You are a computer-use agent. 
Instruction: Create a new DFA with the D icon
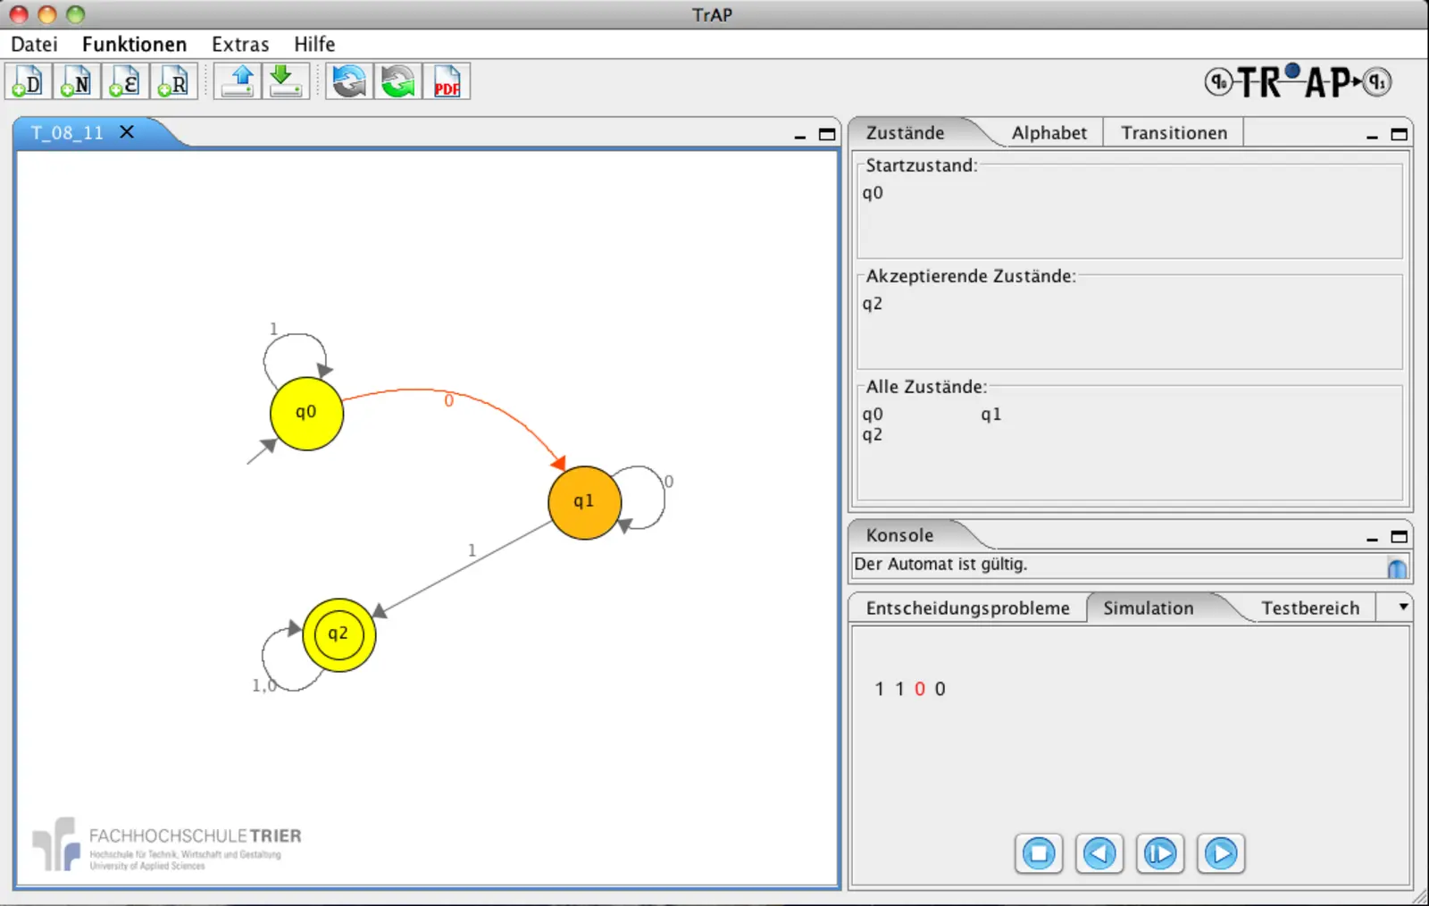click(x=29, y=82)
